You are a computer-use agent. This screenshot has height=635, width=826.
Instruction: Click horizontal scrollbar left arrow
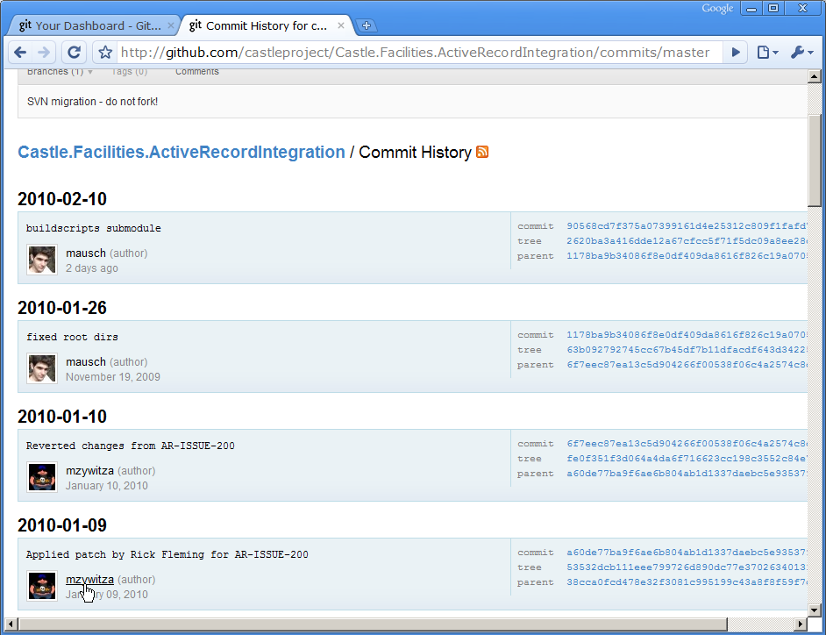coord(11,624)
